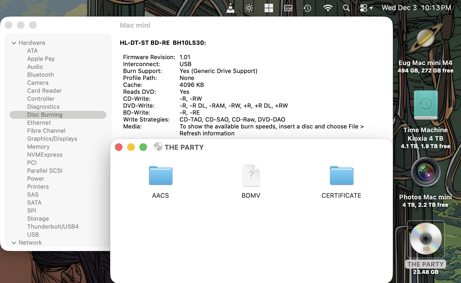This screenshot has height=283, width=461.
Task: Open VLC cone menu bar icon
Action: pyautogui.click(x=230, y=8)
